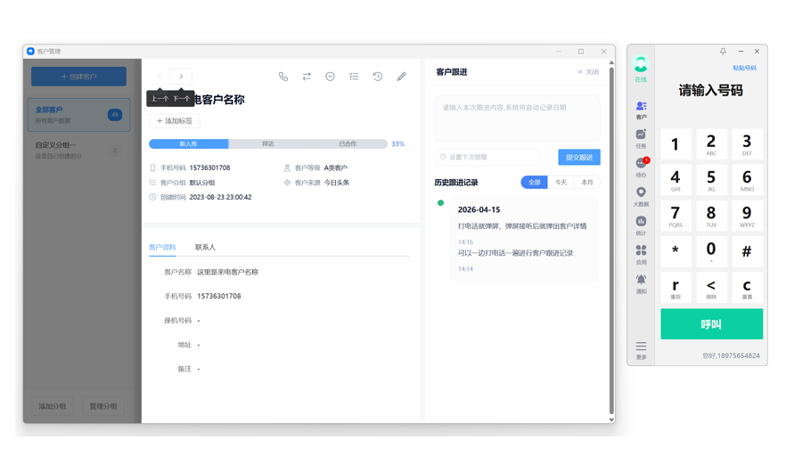786x473 pixels.
Task: Select 全部客户 group
Action: 78,115
